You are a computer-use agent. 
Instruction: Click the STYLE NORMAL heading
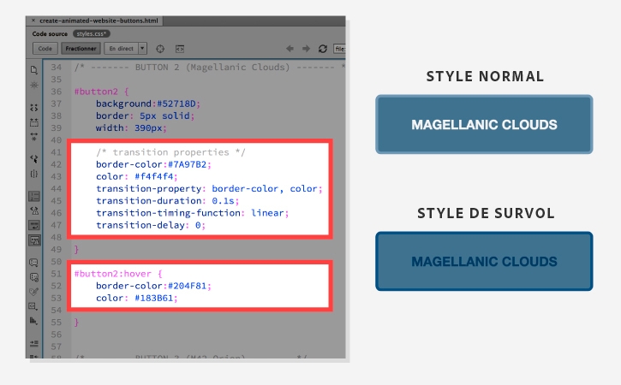point(485,76)
